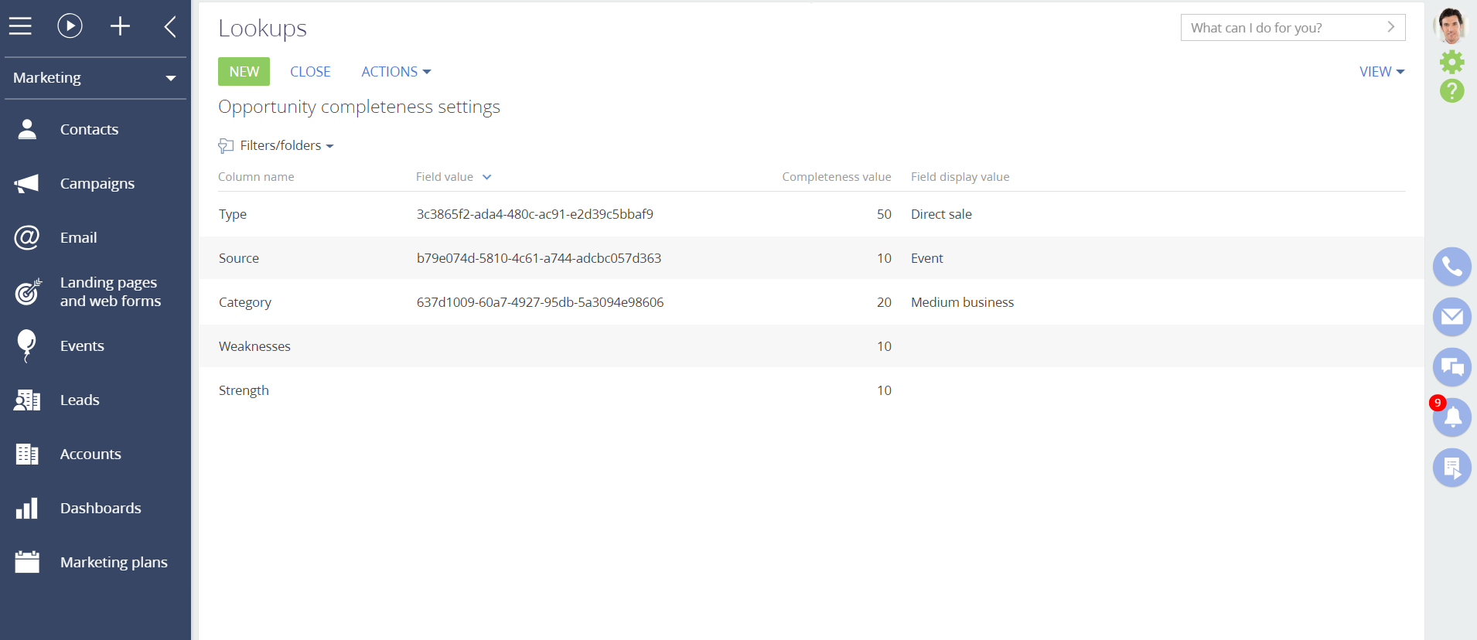Image resolution: width=1477 pixels, height=640 pixels.
Task: Open the notifications bell icon
Action: [x=1452, y=418]
